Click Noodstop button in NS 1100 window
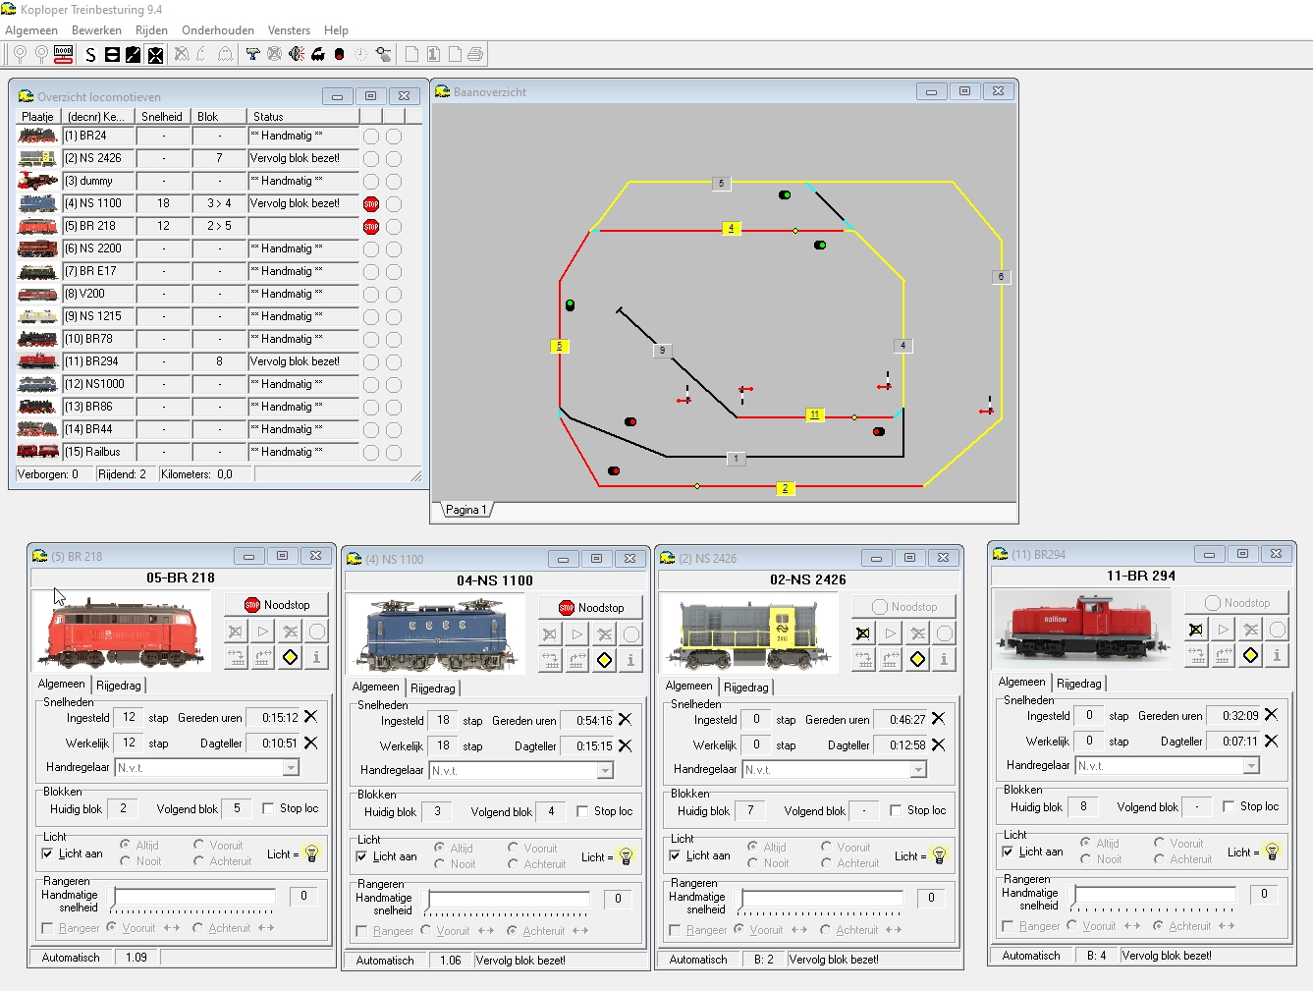The width and height of the screenshot is (1313, 991). pyautogui.click(x=591, y=608)
